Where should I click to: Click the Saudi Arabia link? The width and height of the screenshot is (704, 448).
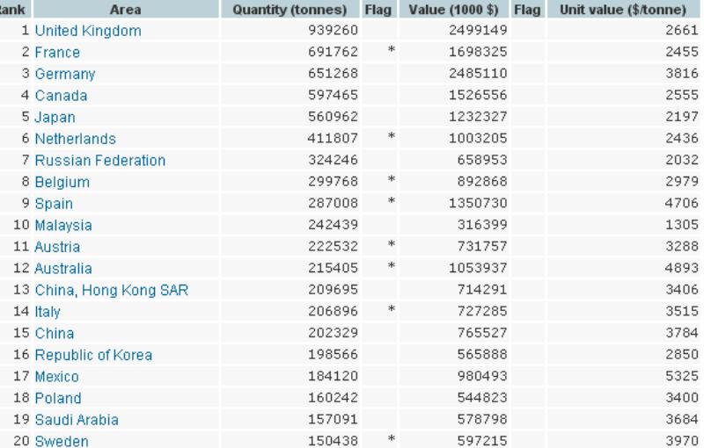point(77,420)
